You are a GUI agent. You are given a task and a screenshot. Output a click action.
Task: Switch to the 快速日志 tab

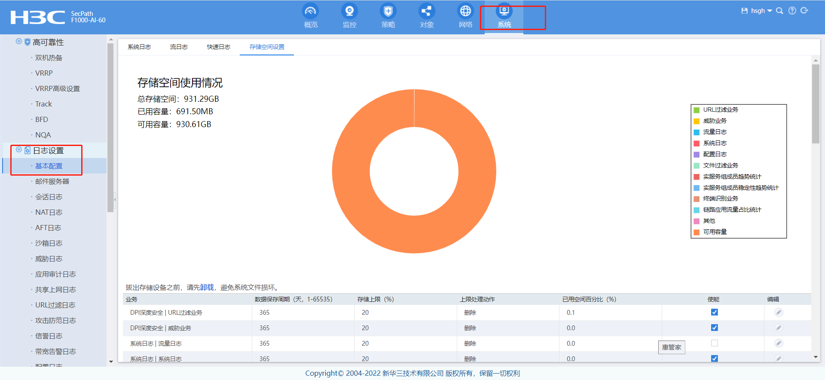pos(218,47)
